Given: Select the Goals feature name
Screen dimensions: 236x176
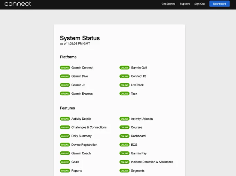Looking at the screenshot, I should click(75, 162).
